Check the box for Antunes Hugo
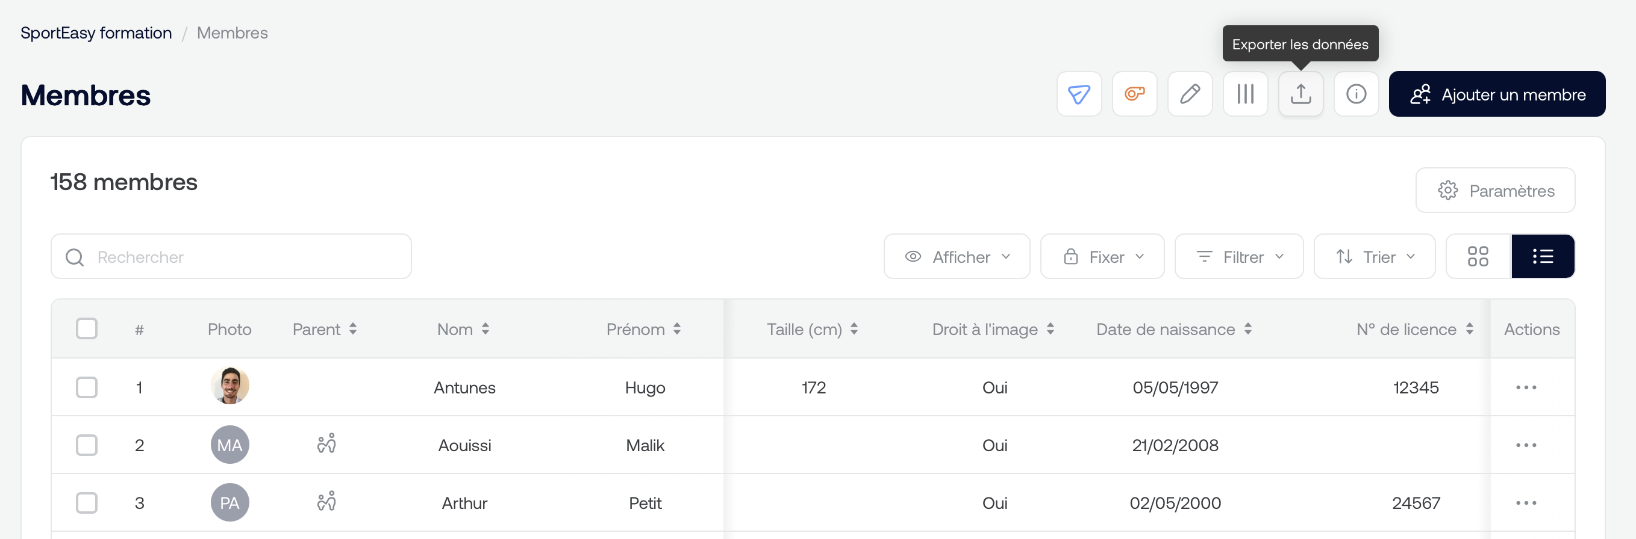Image resolution: width=1636 pixels, height=539 pixels. coord(86,387)
